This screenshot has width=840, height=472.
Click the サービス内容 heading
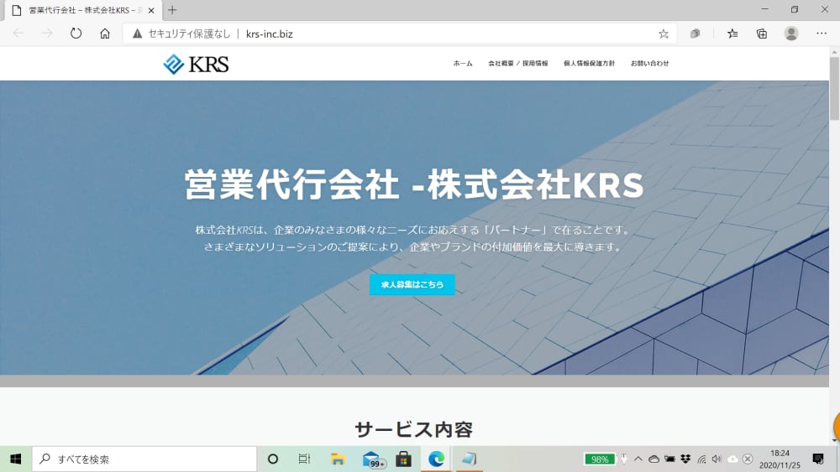pos(413,429)
